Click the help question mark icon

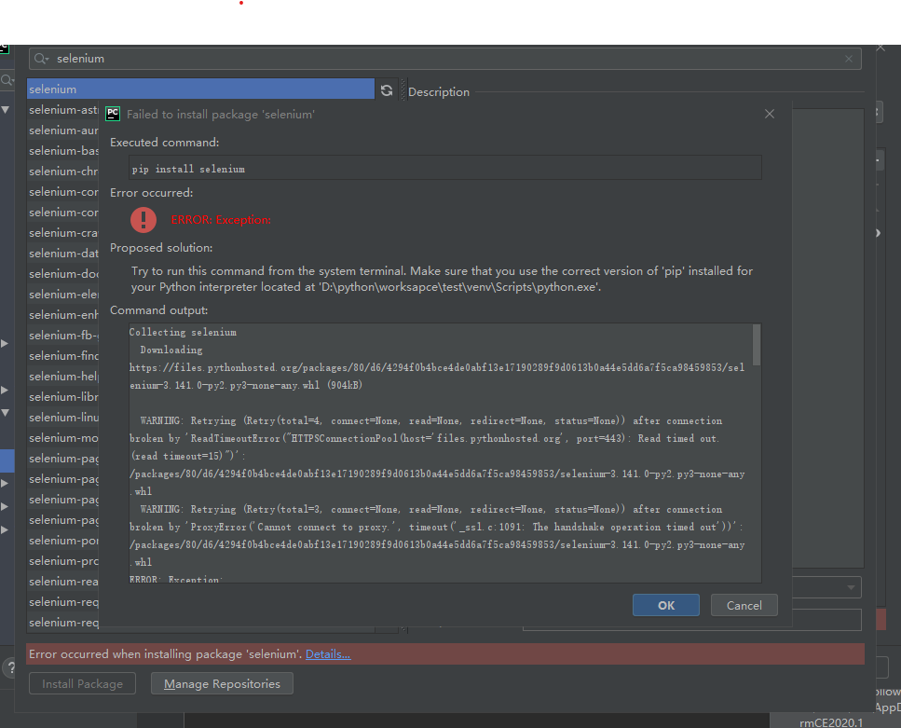tap(9, 668)
